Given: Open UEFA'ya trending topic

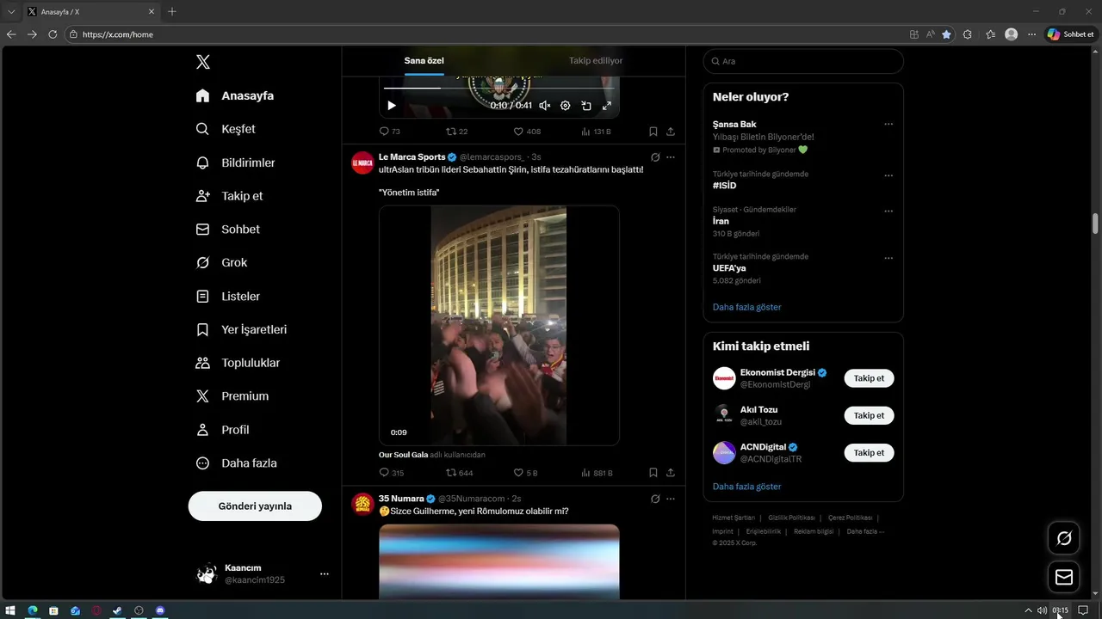Looking at the screenshot, I should coord(729,268).
